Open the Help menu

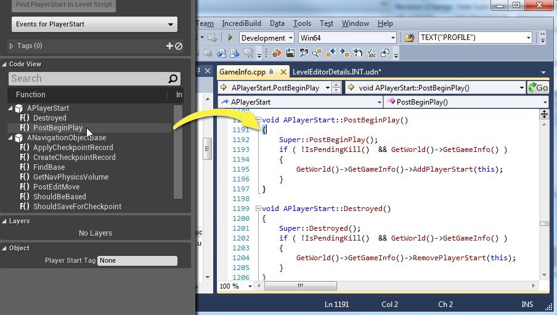tap(385, 23)
